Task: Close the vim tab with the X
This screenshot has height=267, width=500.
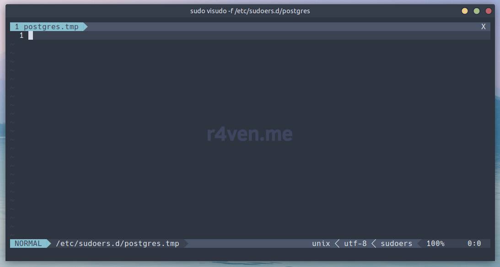Action: (483, 27)
